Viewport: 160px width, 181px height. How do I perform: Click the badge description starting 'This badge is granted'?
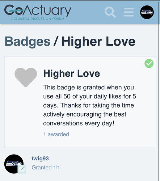[x=90, y=105]
